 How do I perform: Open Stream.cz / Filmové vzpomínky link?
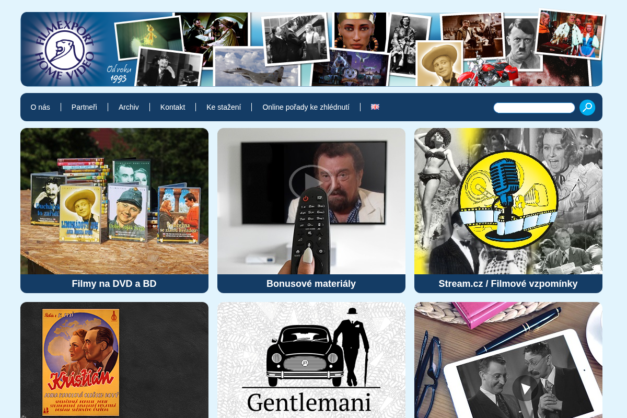pos(508,284)
